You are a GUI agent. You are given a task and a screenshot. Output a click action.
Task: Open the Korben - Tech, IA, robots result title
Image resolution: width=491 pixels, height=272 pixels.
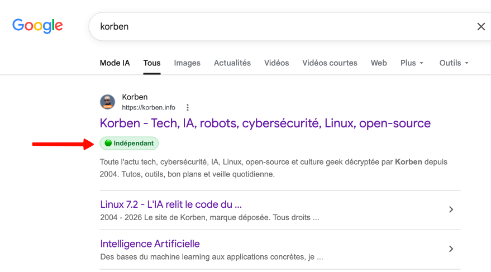(x=265, y=123)
